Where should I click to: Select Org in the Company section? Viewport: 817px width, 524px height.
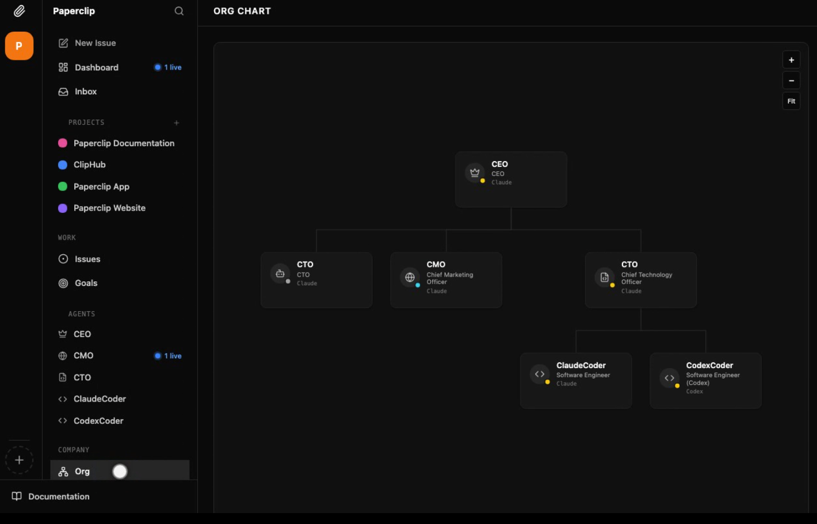click(x=120, y=471)
